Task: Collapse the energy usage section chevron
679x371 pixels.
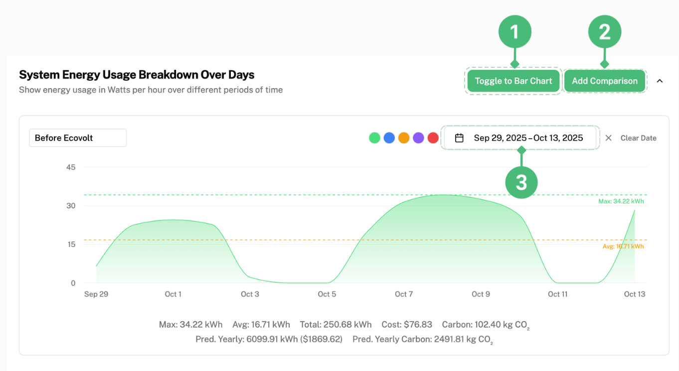Action: click(x=660, y=81)
